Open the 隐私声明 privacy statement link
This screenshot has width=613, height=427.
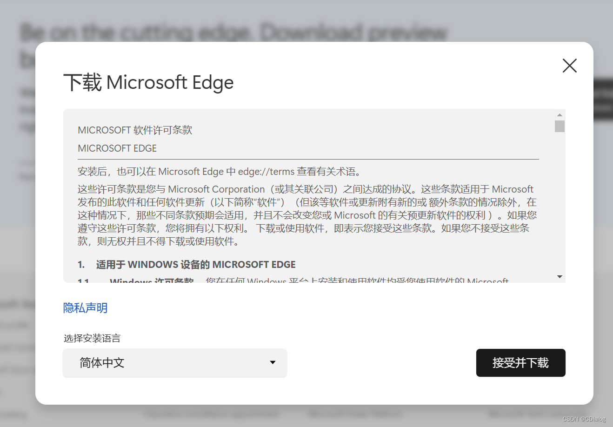85,308
